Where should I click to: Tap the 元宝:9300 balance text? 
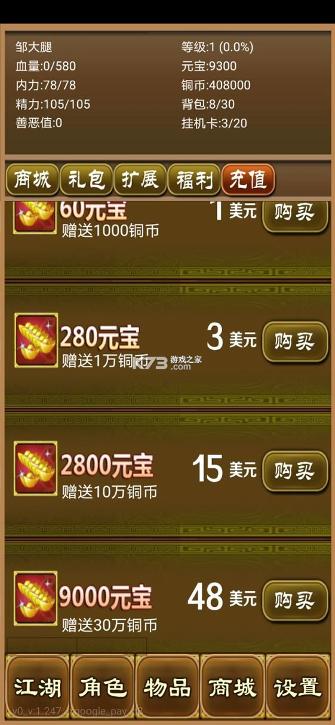click(x=209, y=66)
